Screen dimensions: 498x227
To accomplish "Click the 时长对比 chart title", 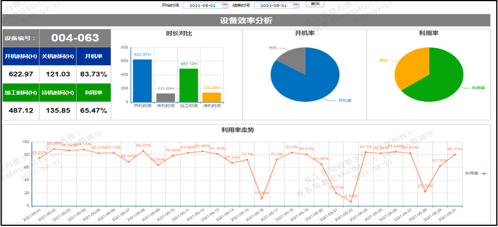I will click(179, 33).
